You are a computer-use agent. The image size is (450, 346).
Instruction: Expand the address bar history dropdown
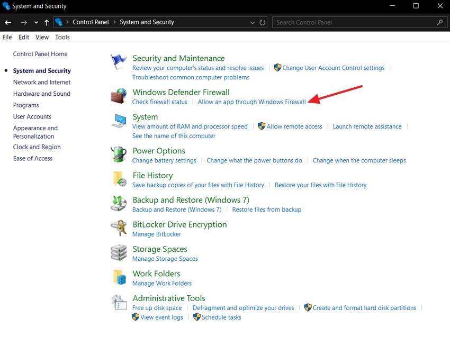(x=253, y=22)
